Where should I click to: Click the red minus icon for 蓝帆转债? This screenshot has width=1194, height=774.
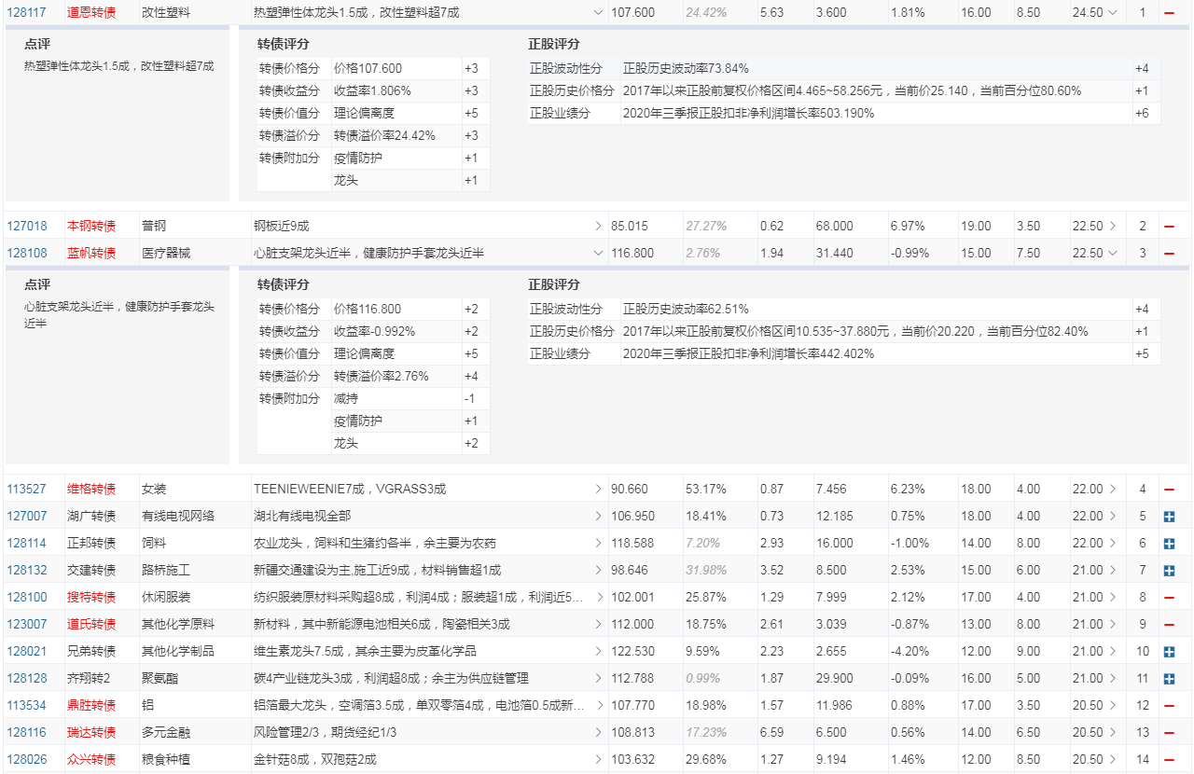pyautogui.click(x=1169, y=254)
